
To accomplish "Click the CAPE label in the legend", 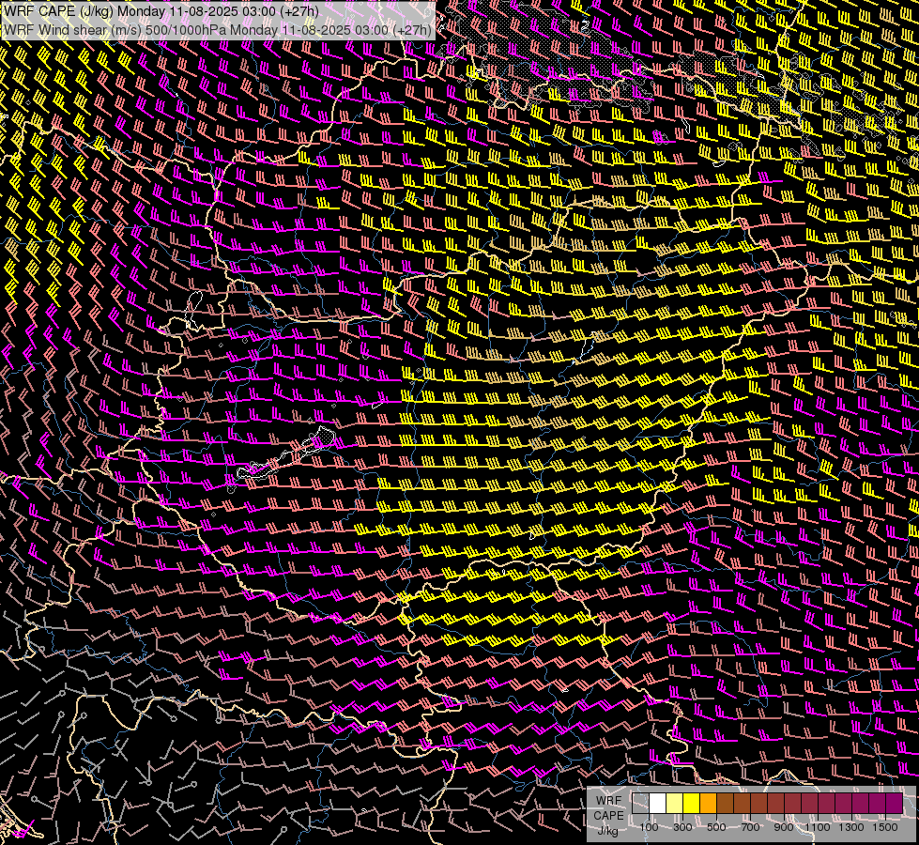I will click(609, 816).
